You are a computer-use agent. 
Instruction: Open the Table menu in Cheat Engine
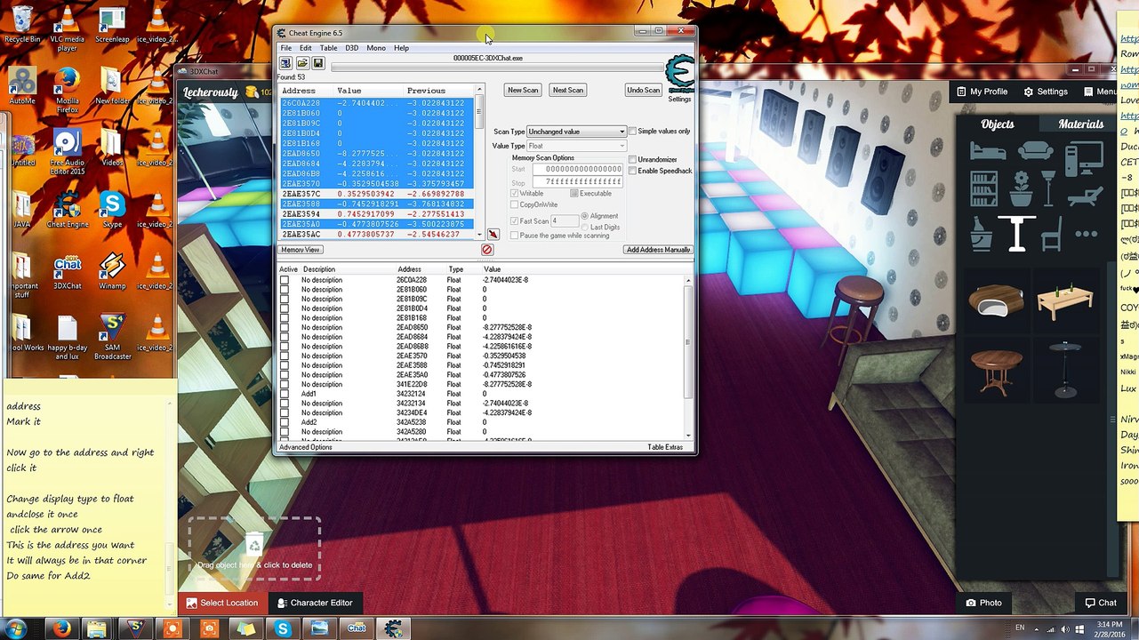click(x=328, y=48)
